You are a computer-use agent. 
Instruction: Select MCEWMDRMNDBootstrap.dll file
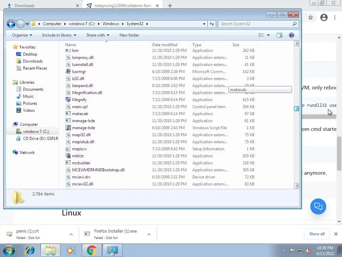pos(98,170)
